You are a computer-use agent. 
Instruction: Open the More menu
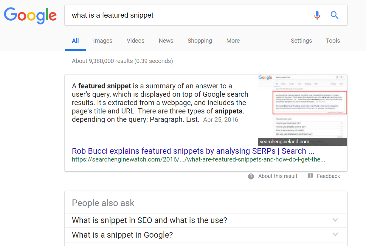233,41
